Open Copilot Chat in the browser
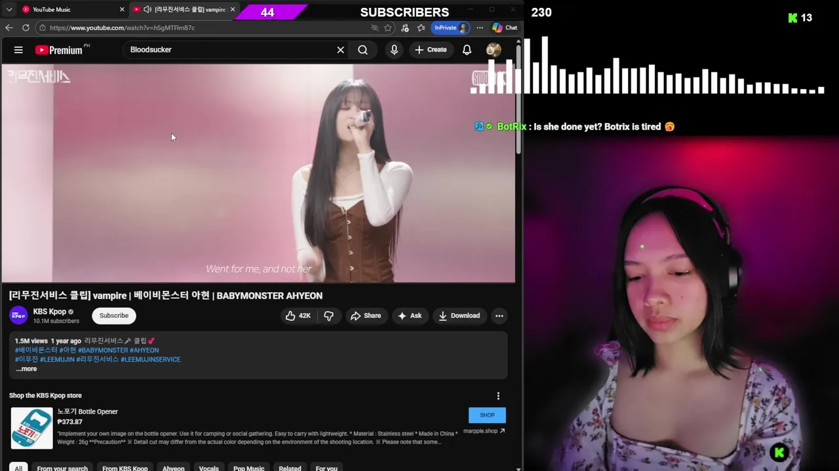The image size is (839, 471). click(505, 27)
